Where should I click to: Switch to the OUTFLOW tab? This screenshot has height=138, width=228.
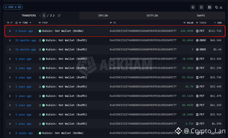pos(152,16)
